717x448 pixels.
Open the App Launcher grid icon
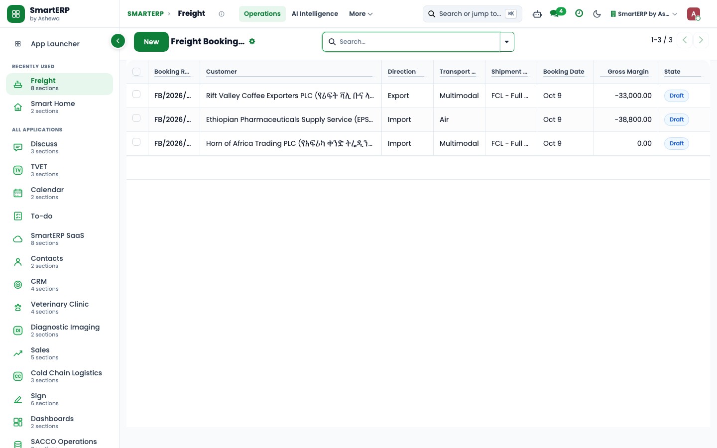click(x=18, y=44)
